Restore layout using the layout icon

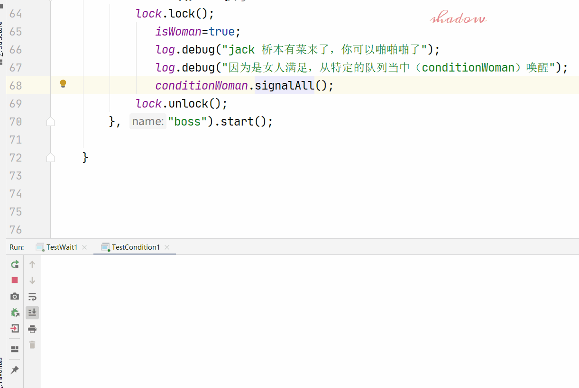pos(15,349)
